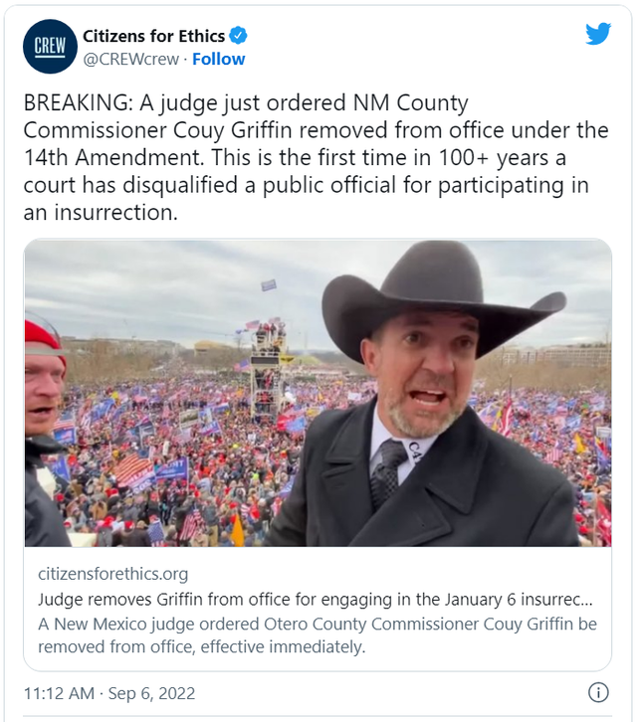637x722 pixels.
Task: Open the Citizens for Ethics display name
Action: click(x=153, y=37)
